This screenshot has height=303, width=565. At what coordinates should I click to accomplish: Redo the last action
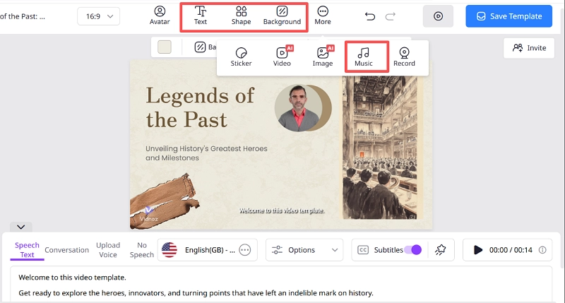pyautogui.click(x=391, y=16)
